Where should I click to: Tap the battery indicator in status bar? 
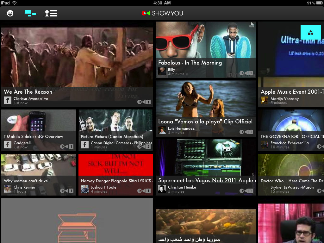(320, 3)
